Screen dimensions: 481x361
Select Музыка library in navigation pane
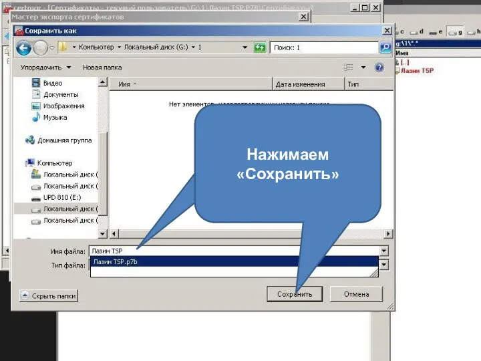[55, 118]
